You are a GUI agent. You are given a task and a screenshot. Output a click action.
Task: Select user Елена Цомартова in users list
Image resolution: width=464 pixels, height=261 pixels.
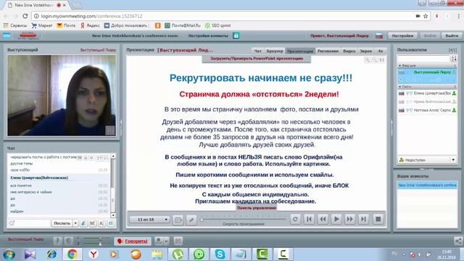(427, 94)
